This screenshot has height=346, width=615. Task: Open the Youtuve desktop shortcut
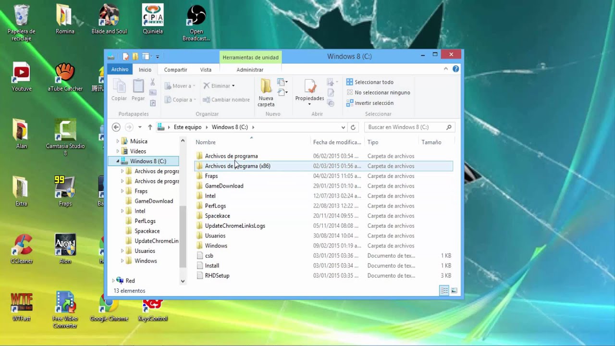22,77
